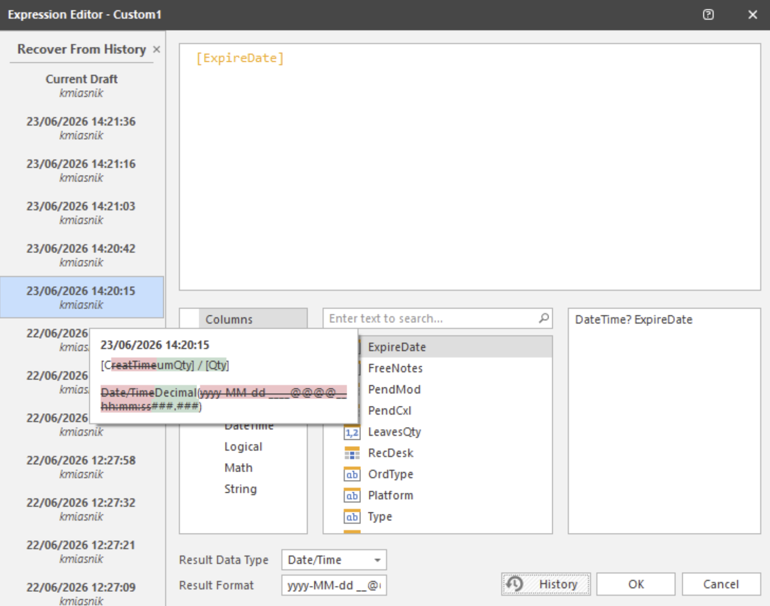The height and width of the screenshot is (606, 770).
Task: Select the Columns category
Action: tap(253, 319)
